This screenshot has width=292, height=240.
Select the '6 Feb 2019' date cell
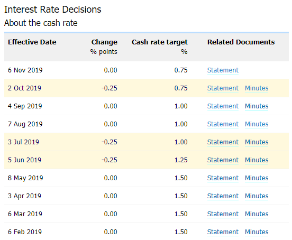25,232
